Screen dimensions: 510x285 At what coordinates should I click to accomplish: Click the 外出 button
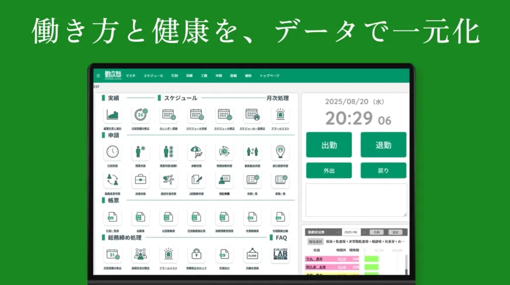coord(329,170)
